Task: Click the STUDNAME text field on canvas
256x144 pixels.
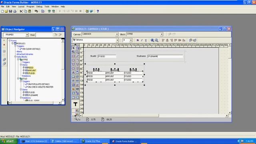Action: [165, 56]
